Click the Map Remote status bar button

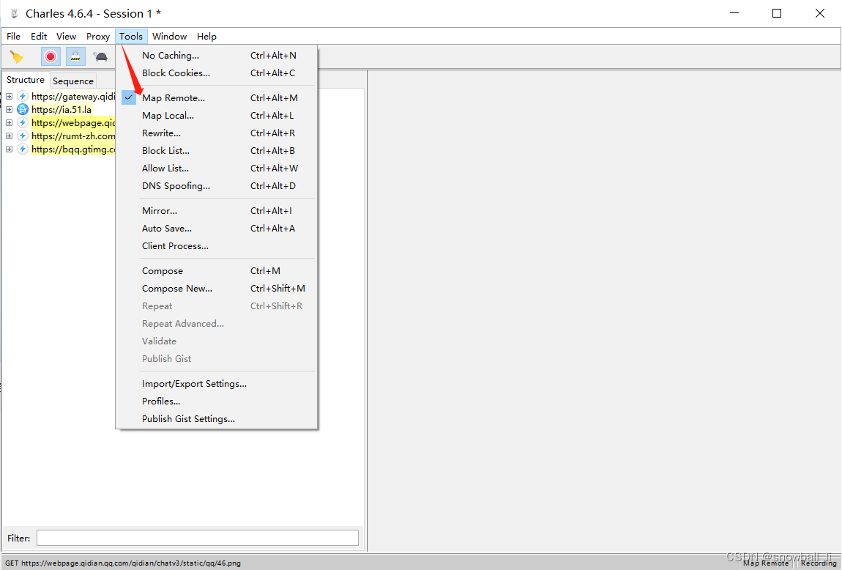pyautogui.click(x=766, y=563)
